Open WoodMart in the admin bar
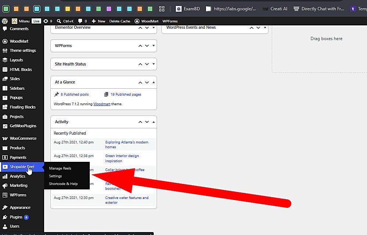 pos(146,21)
